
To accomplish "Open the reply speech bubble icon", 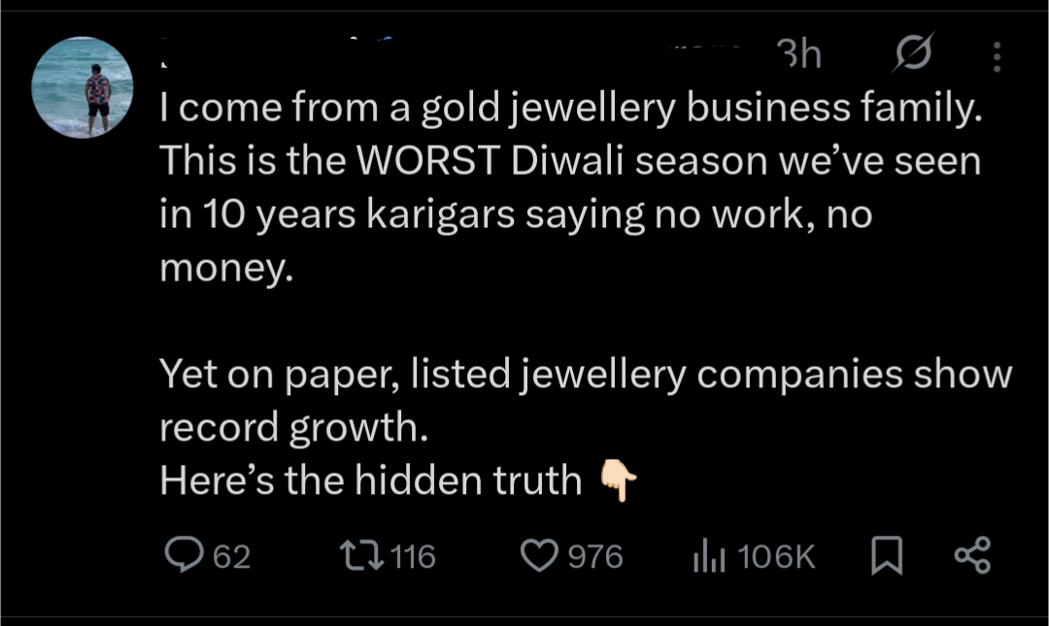I will 183,556.
